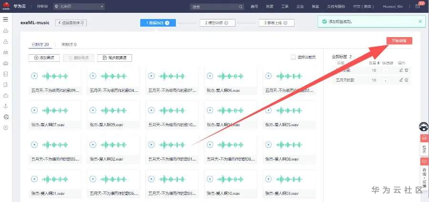
Task: Open the 控制台 console link
Action: click(x=42, y=7)
